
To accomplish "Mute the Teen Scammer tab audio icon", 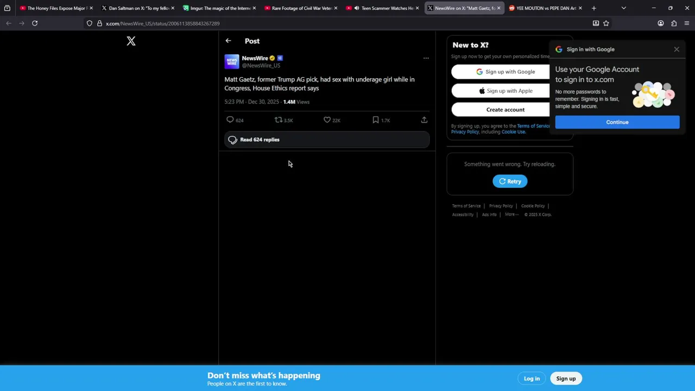I will click(x=357, y=8).
